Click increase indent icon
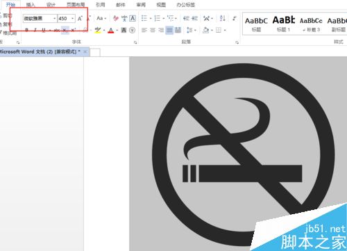The height and width of the screenshot is (251, 347). click(194, 18)
